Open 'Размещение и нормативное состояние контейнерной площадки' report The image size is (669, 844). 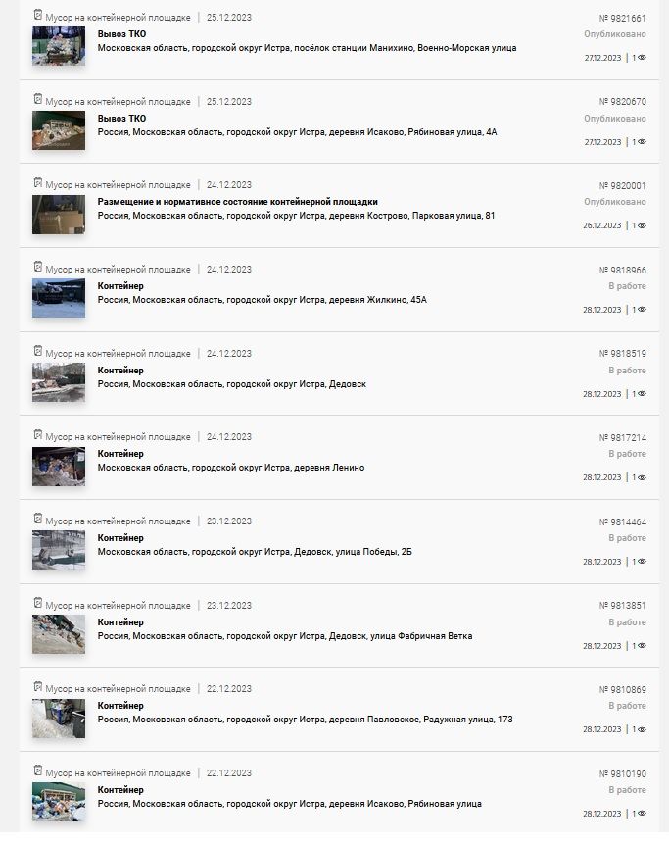pyautogui.click(x=238, y=202)
